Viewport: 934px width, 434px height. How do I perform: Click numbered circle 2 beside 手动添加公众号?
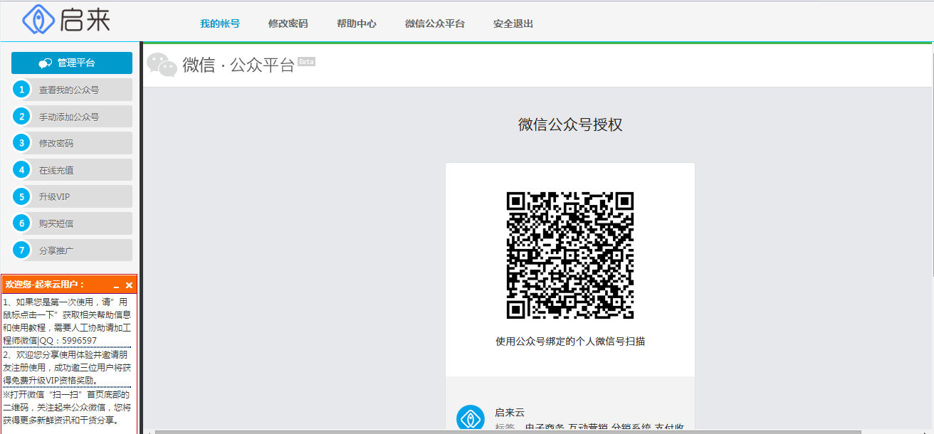[22, 117]
